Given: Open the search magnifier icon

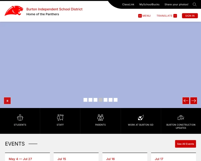Looking at the screenshot, I should (195, 4).
